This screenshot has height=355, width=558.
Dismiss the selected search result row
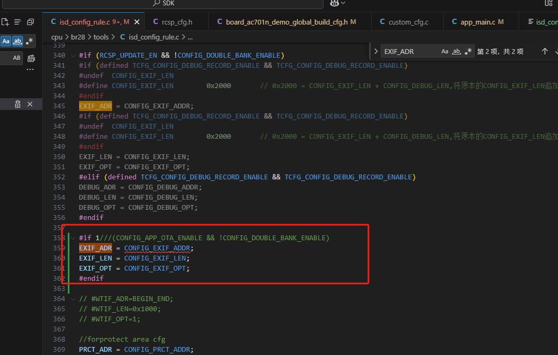point(30,104)
